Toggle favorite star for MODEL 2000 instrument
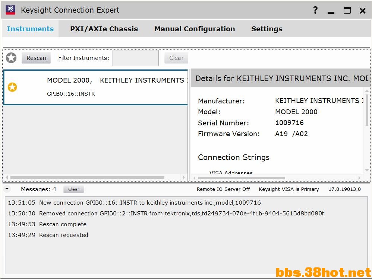Screen dimensions: 372x279 (12, 87)
